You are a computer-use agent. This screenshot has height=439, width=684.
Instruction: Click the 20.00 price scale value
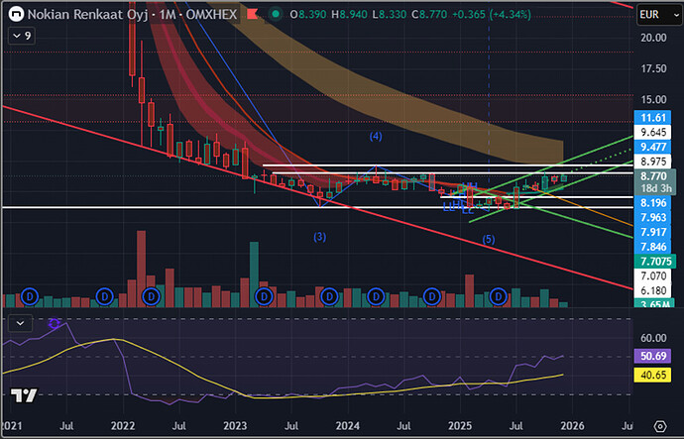[x=653, y=38]
